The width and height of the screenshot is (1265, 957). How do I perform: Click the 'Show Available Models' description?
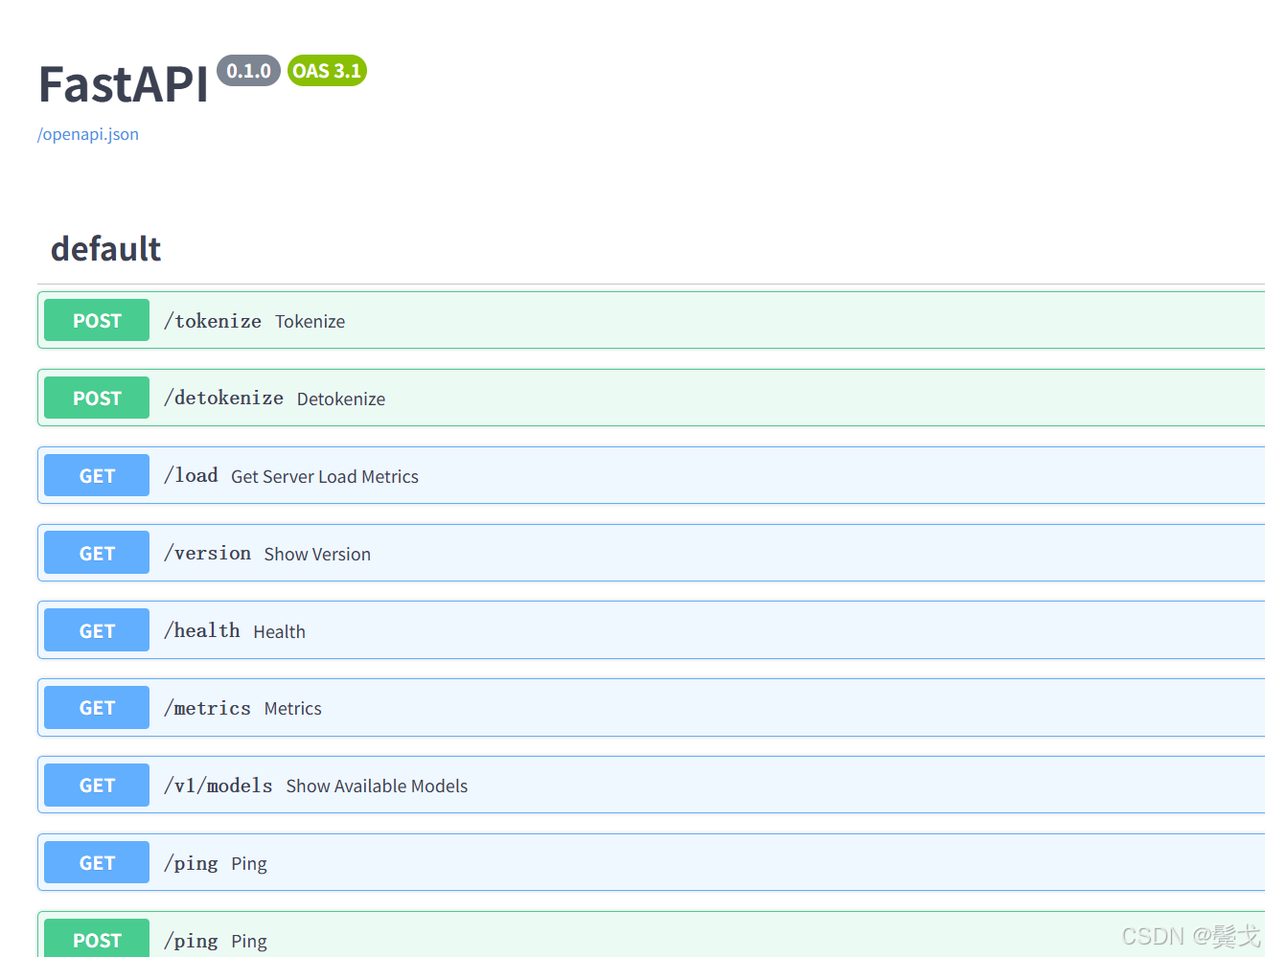click(377, 786)
